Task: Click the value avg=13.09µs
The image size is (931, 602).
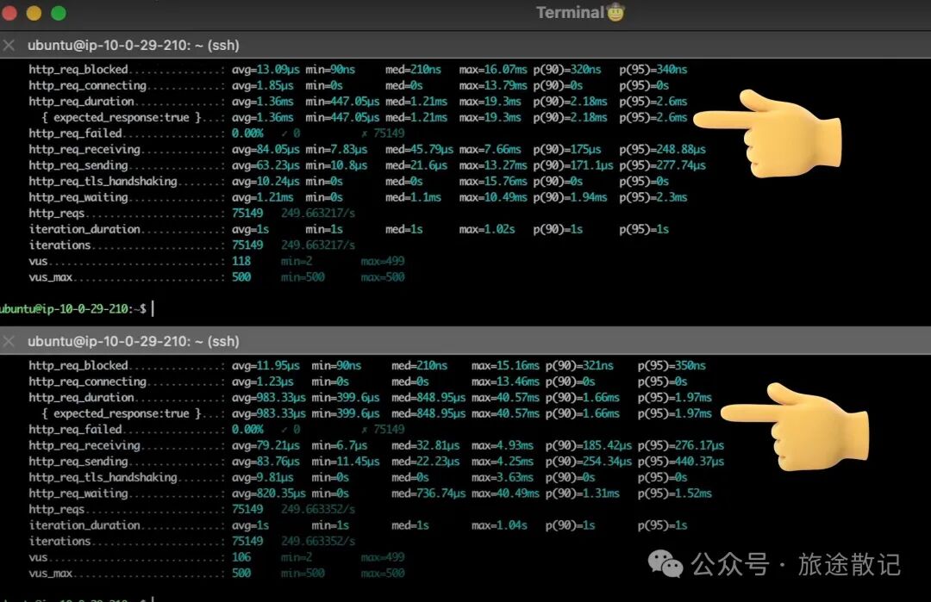Action: click(x=266, y=70)
